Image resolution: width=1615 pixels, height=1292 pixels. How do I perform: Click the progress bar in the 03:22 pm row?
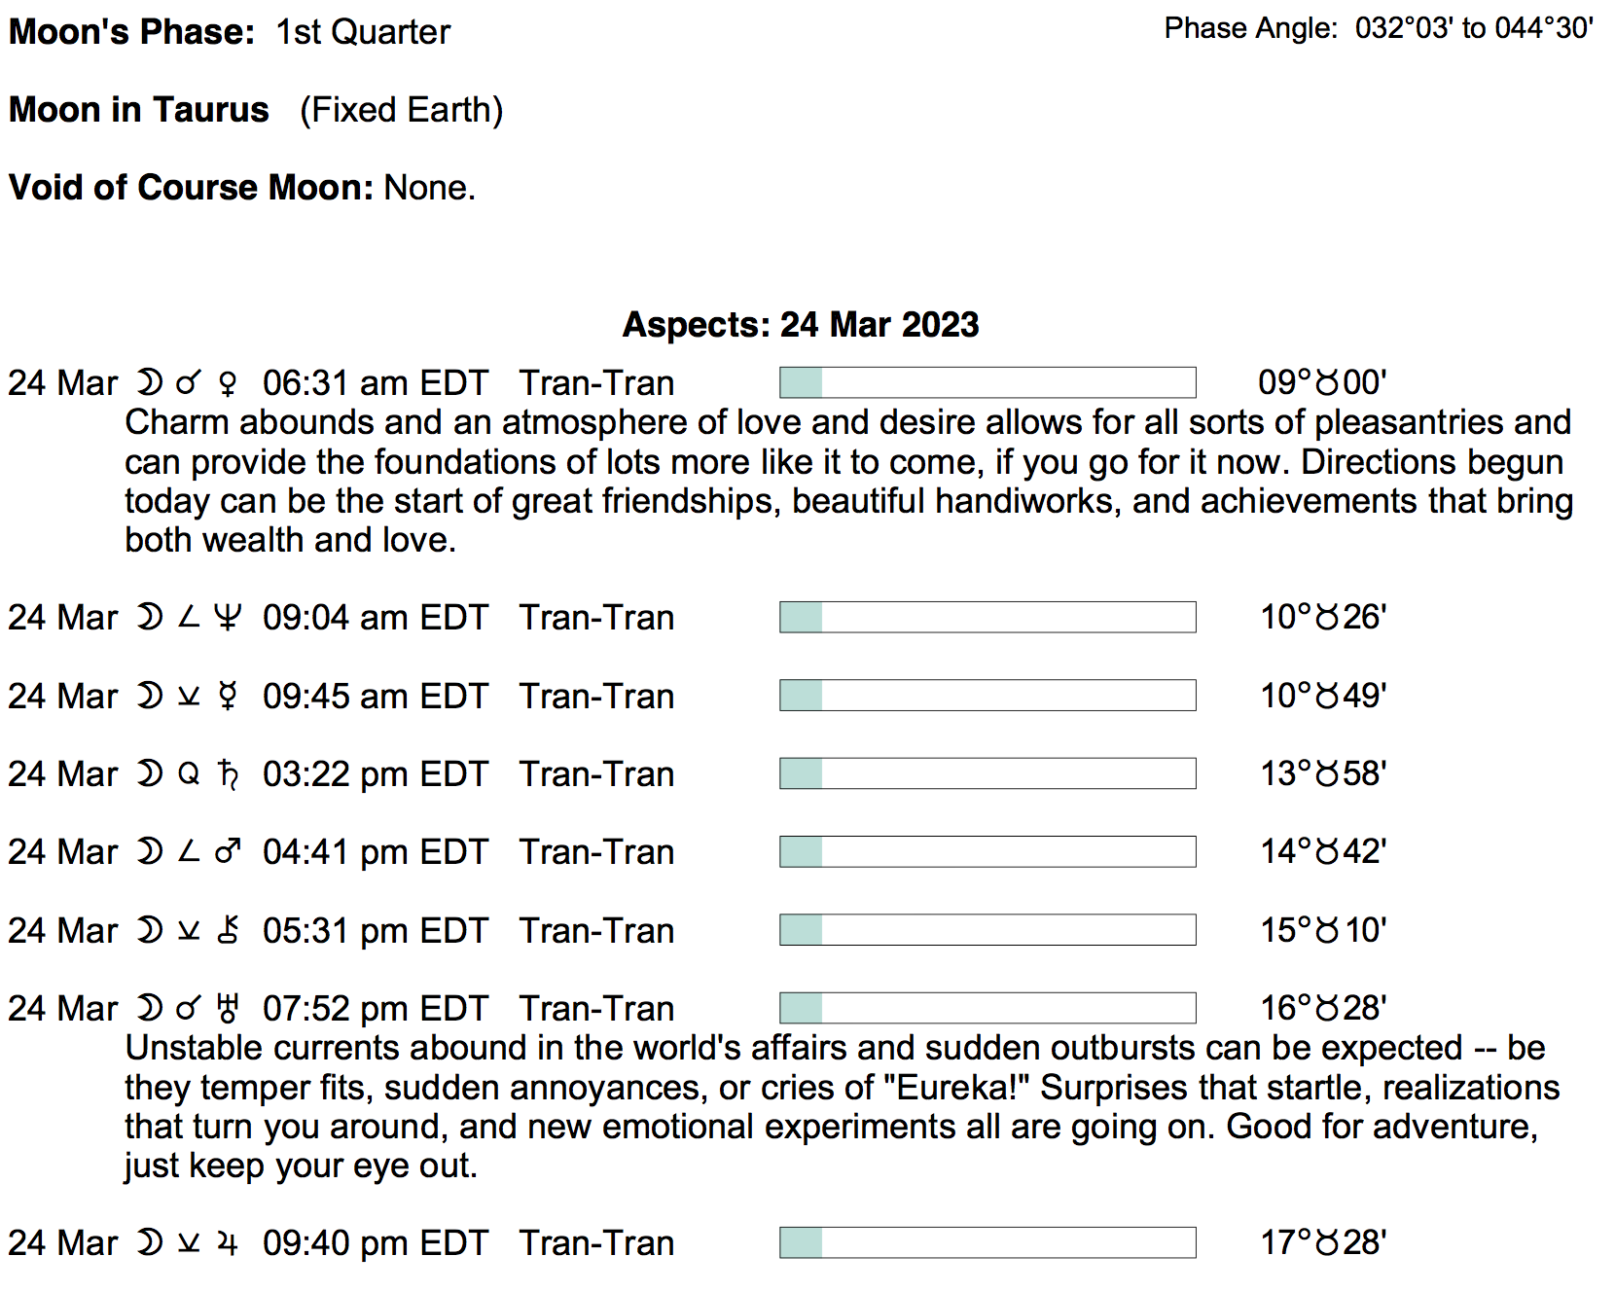tap(987, 773)
